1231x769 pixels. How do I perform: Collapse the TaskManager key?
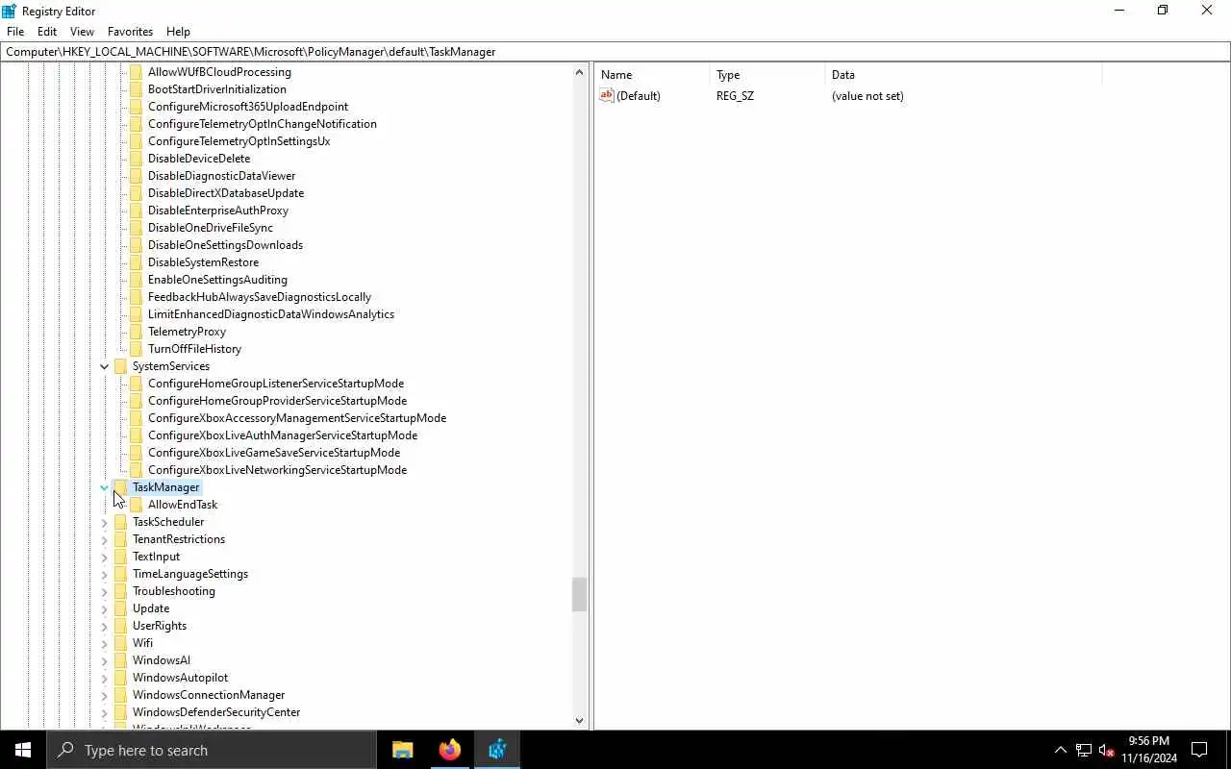(105, 487)
